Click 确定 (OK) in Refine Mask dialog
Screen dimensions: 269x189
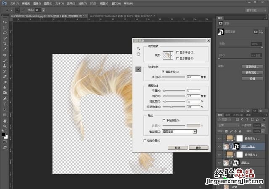coord(198,148)
